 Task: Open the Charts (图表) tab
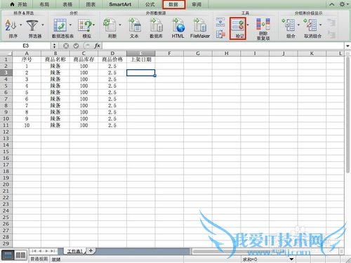91,4
